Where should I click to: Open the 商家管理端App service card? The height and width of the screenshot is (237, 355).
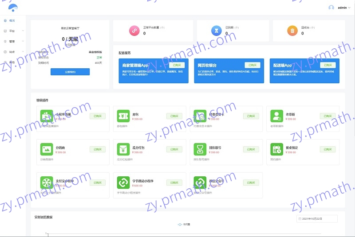tap(154, 71)
